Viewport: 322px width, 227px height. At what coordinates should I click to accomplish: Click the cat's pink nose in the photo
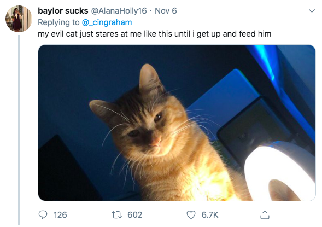[156, 142]
